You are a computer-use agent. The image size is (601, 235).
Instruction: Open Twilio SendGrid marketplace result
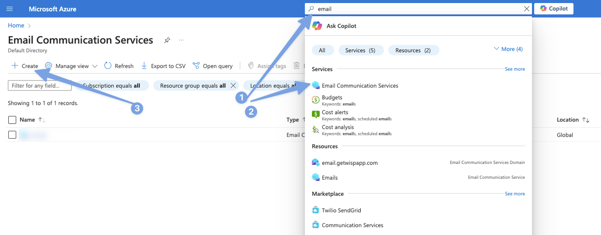341,210
